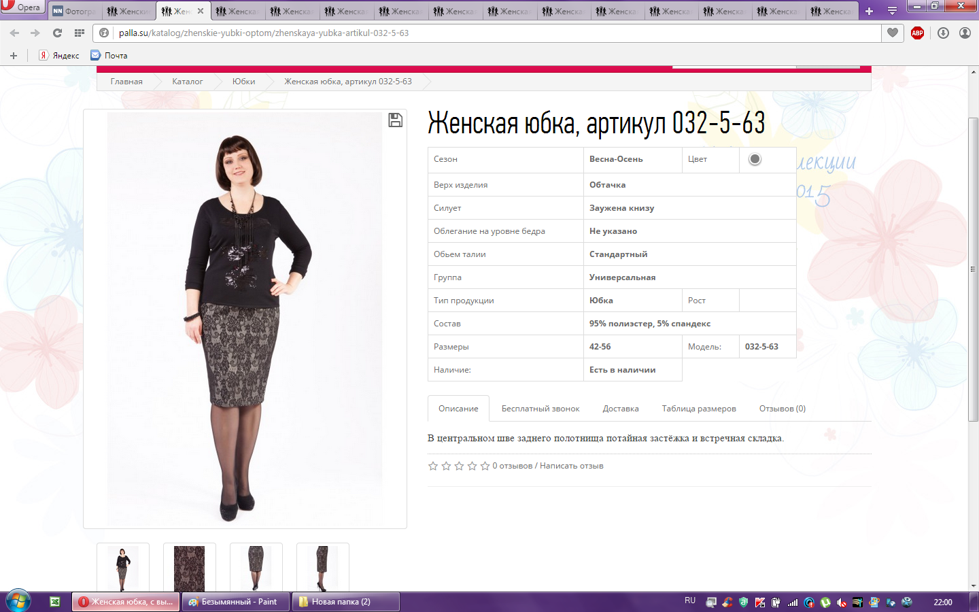Open the Opera user account icon

point(965,33)
